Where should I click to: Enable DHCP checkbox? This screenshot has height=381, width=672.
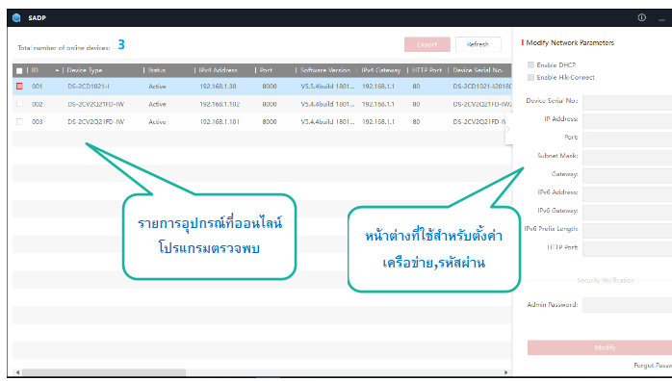(x=531, y=64)
